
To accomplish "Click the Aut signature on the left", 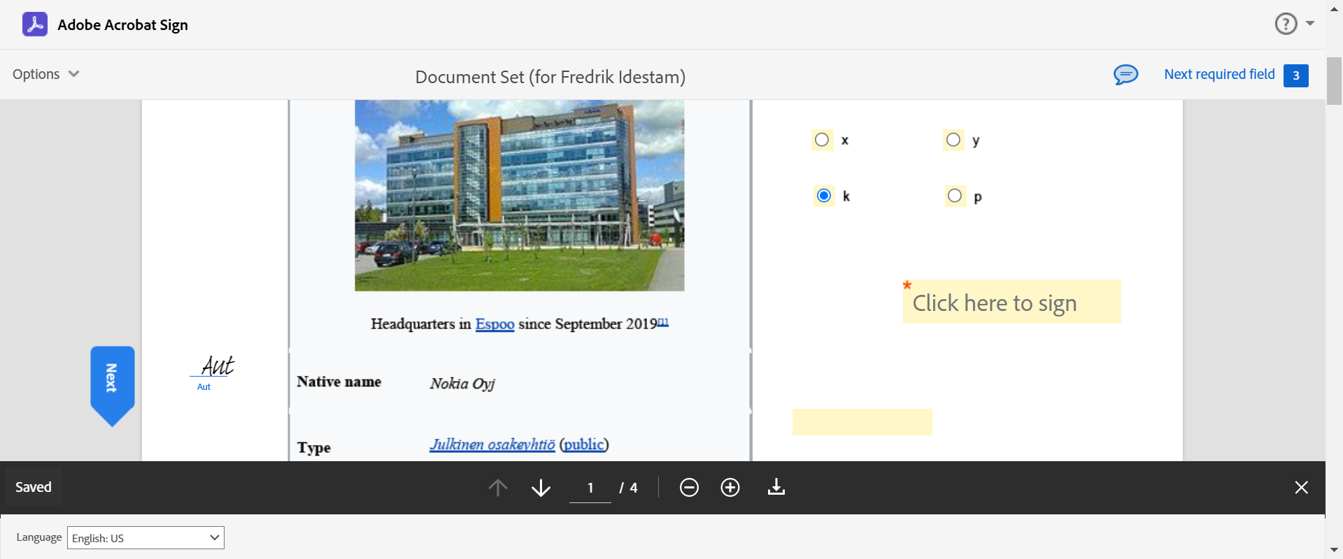I will (x=218, y=365).
